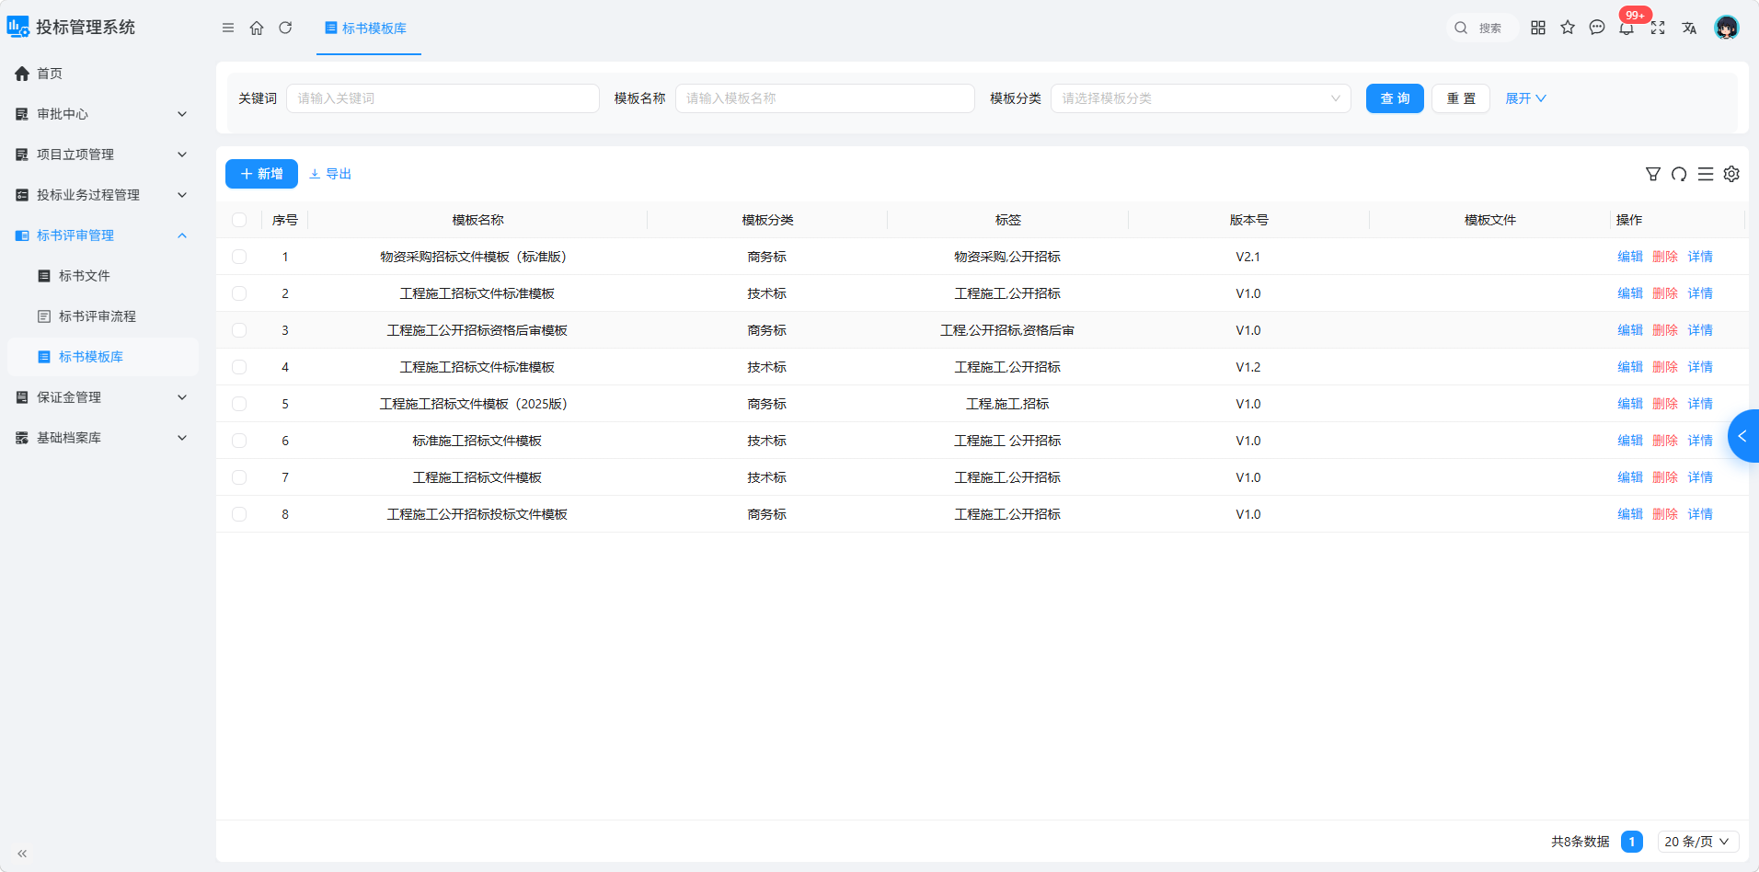Check the select-all checkbox in table header
Viewport: 1759px width, 872px height.
239,220
